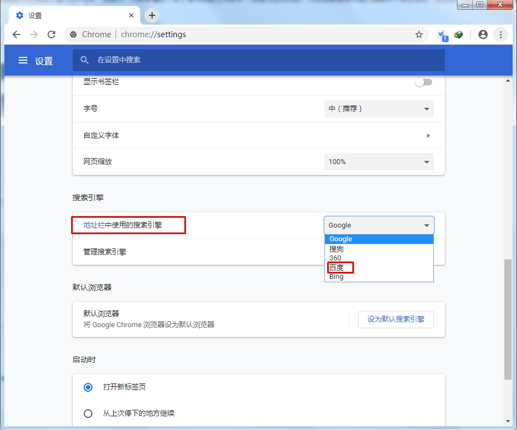Maximize the Chrome window
The height and width of the screenshot is (430, 517).
pyautogui.click(x=480, y=4)
